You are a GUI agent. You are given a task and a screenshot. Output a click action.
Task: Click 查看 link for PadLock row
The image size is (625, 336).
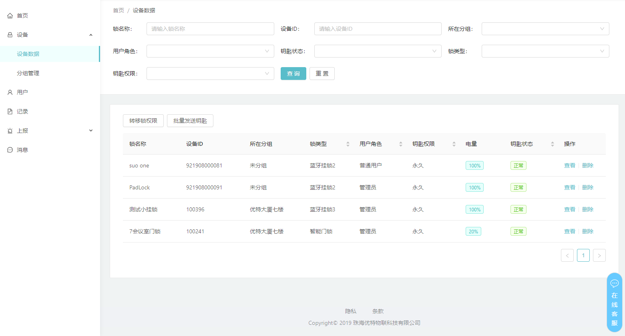coord(569,187)
